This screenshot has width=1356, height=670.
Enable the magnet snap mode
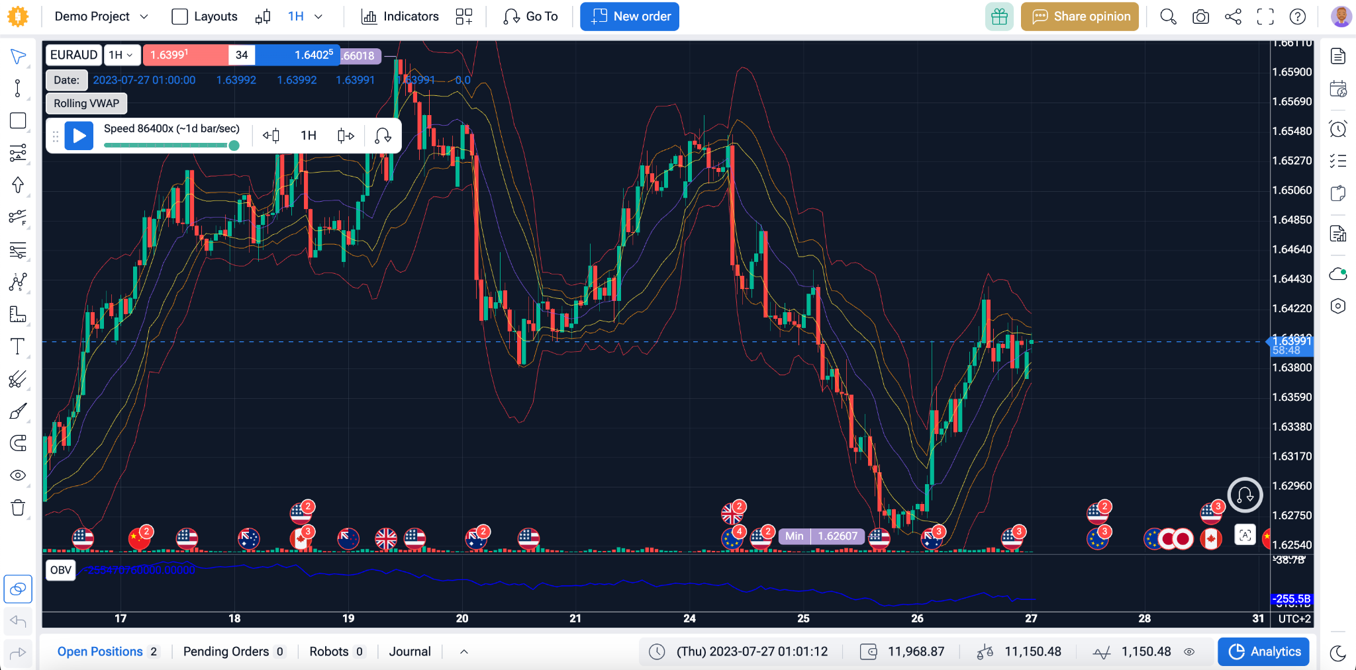[x=18, y=443]
